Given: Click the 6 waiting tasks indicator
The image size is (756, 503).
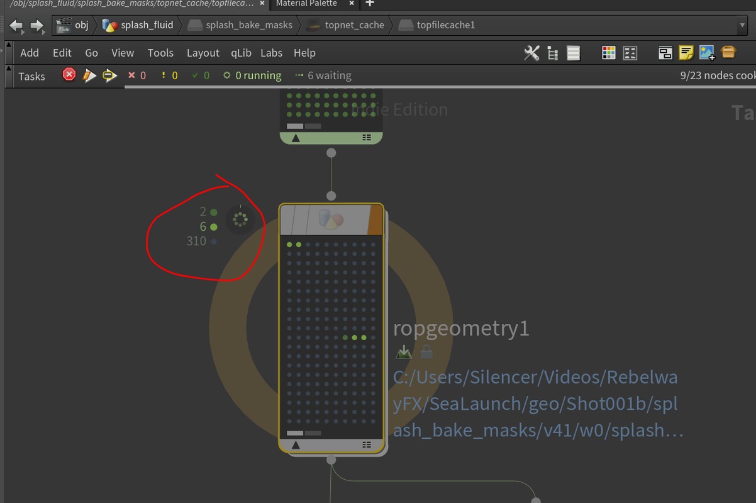Looking at the screenshot, I should 323,75.
